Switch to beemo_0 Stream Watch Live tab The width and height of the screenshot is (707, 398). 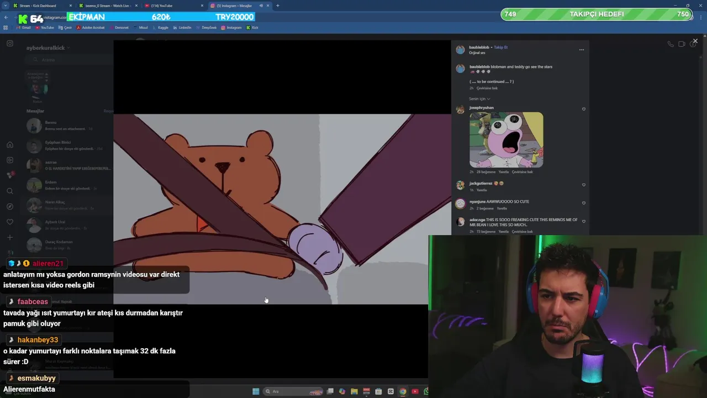tap(108, 6)
